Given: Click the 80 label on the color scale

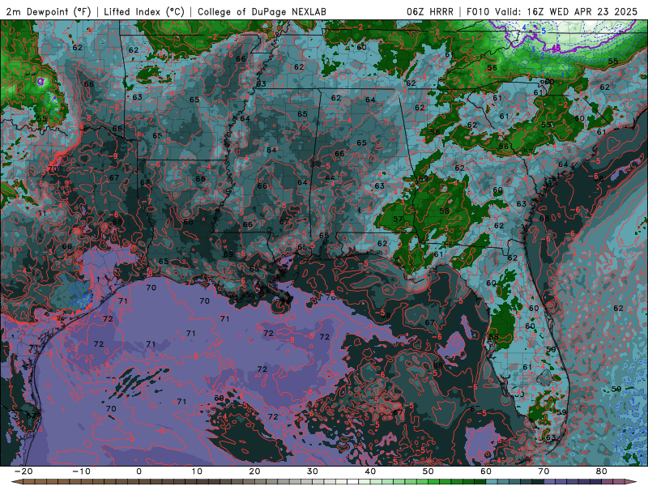Looking at the screenshot, I should pos(602,471).
